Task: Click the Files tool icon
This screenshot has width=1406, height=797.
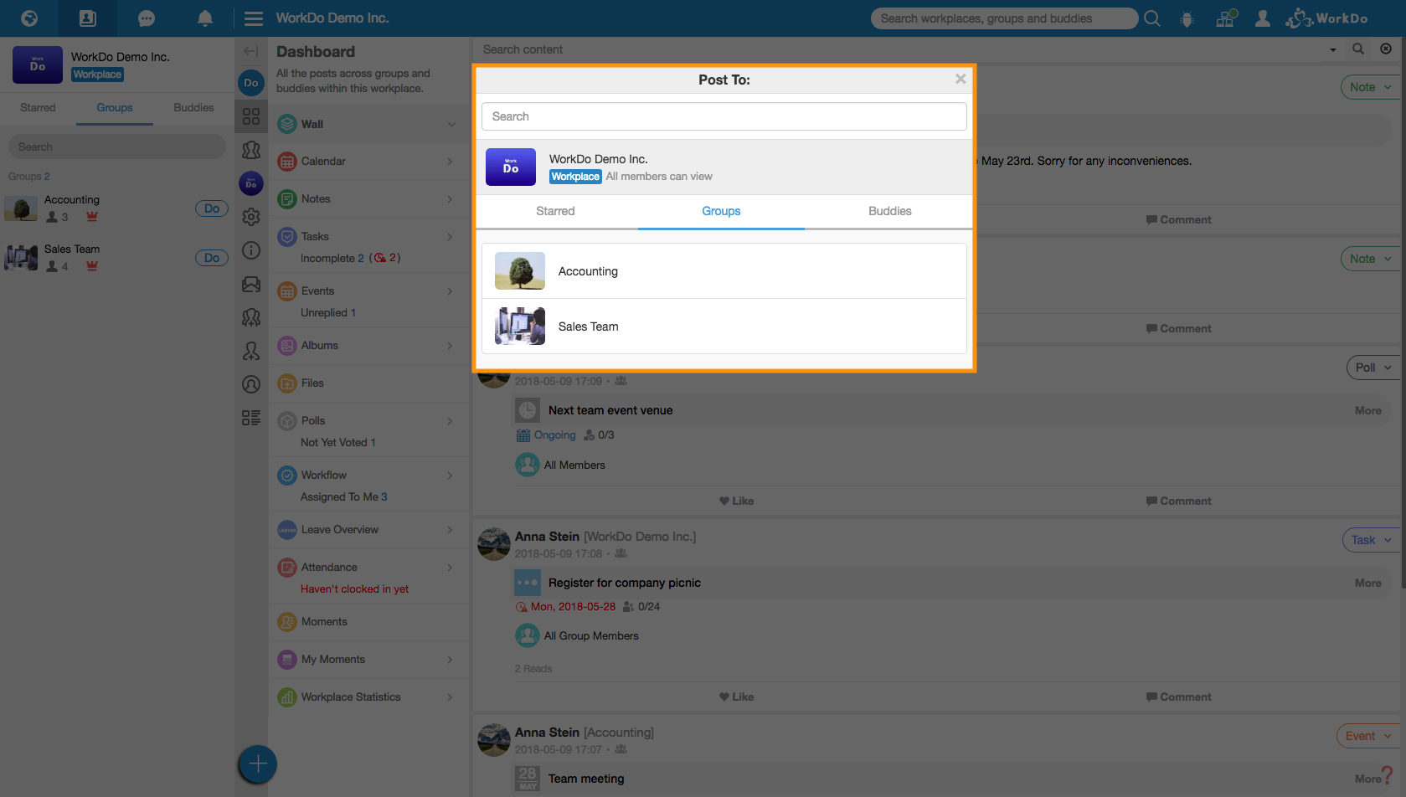Action: point(287,383)
